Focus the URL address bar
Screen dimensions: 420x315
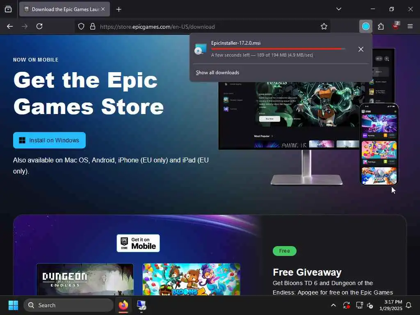(203, 27)
